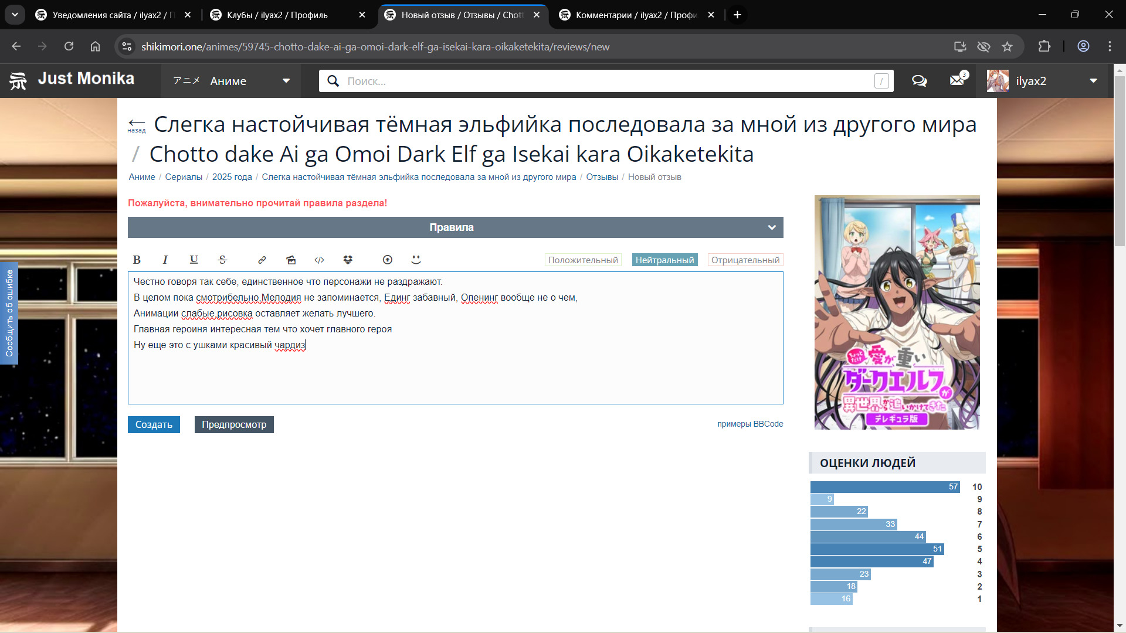
Task: Select the Положительный review tone
Action: (x=582, y=260)
